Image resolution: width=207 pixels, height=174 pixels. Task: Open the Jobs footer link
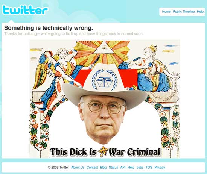click(x=140, y=168)
